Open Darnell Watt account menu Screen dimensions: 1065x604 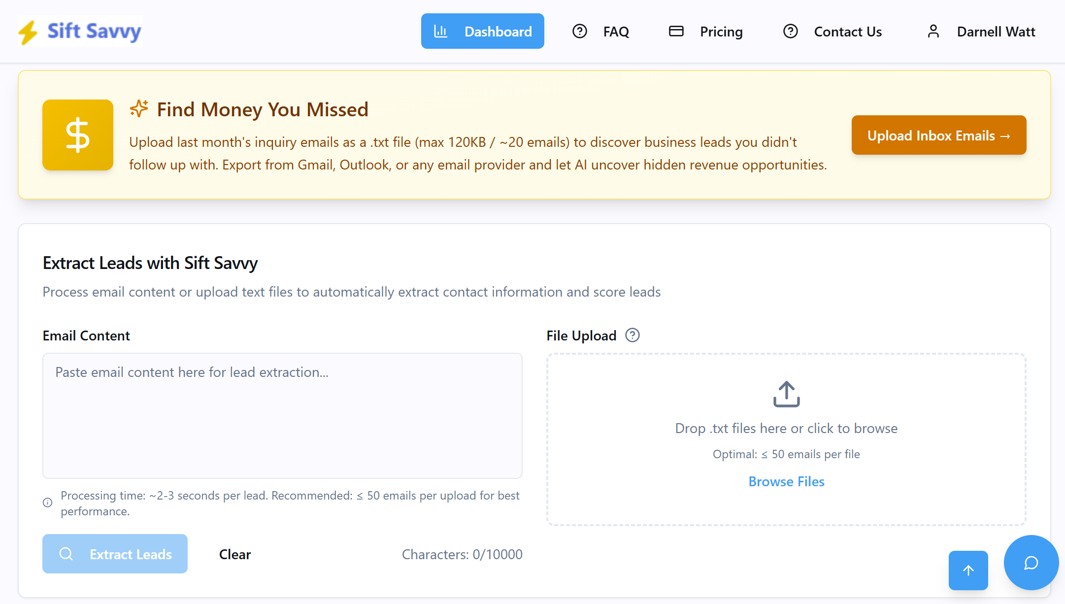[996, 32]
